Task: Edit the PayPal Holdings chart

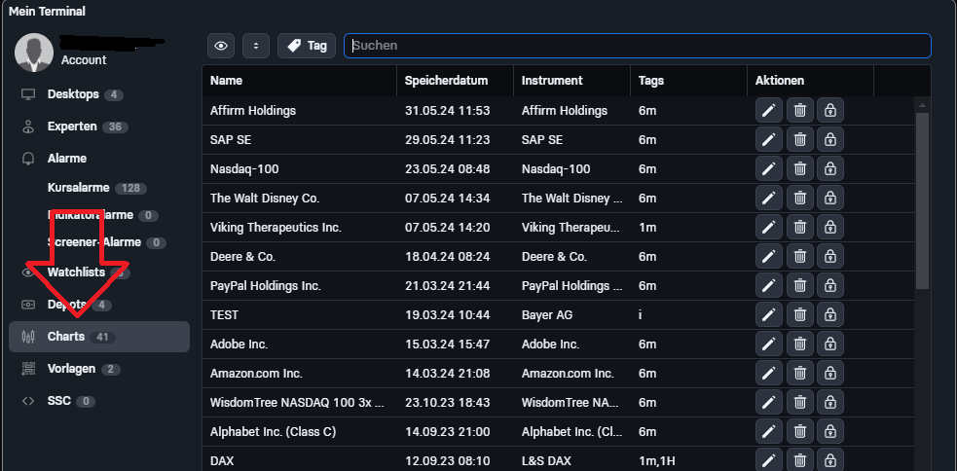Action: click(x=768, y=285)
